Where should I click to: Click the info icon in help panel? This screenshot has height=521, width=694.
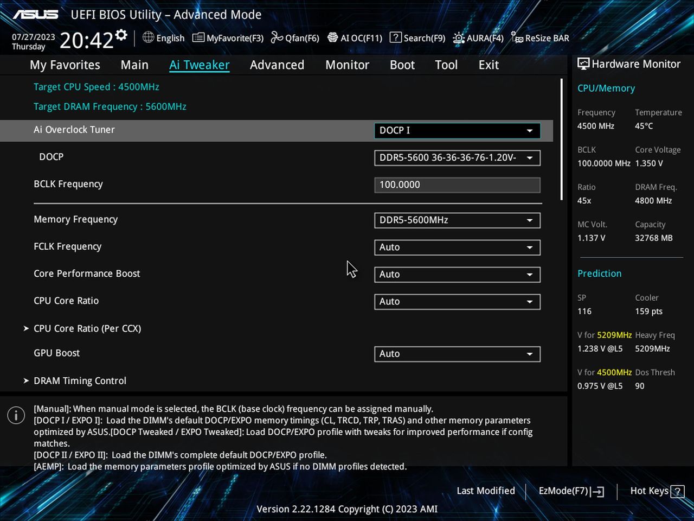coord(16,415)
